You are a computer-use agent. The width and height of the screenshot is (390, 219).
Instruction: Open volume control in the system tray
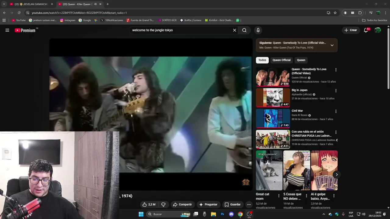pyautogui.click(x=363, y=214)
